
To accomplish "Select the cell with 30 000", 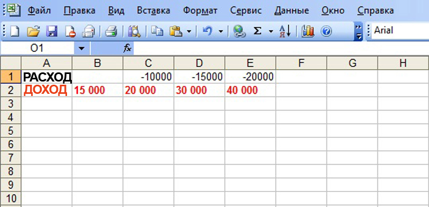I will click(199, 90).
